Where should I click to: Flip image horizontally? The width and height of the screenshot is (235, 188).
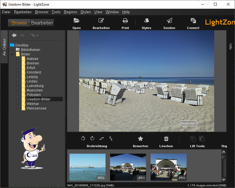(x=102, y=138)
